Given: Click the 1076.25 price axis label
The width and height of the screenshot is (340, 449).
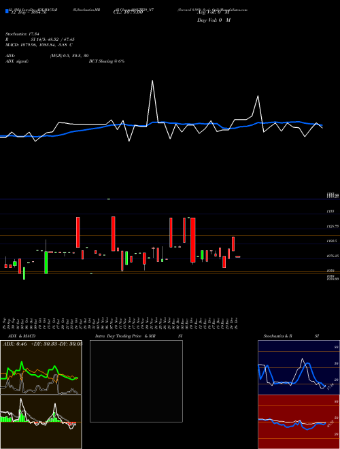Looking at the screenshot, I should 333,256.
